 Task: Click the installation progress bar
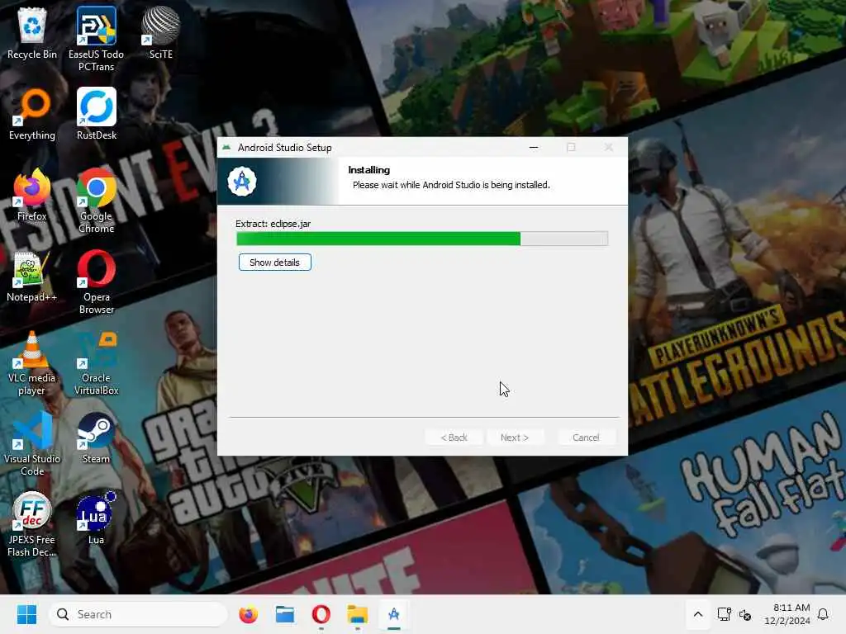[x=422, y=239]
